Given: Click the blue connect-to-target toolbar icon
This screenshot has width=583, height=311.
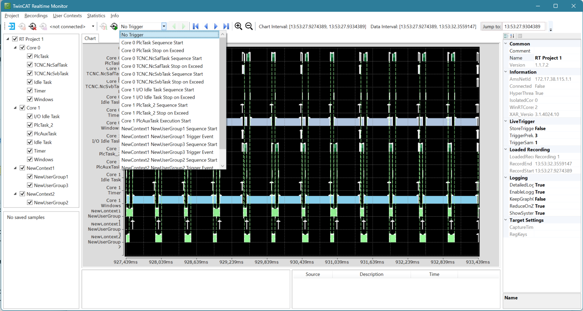Looking at the screenshot, I should point(12,27).
